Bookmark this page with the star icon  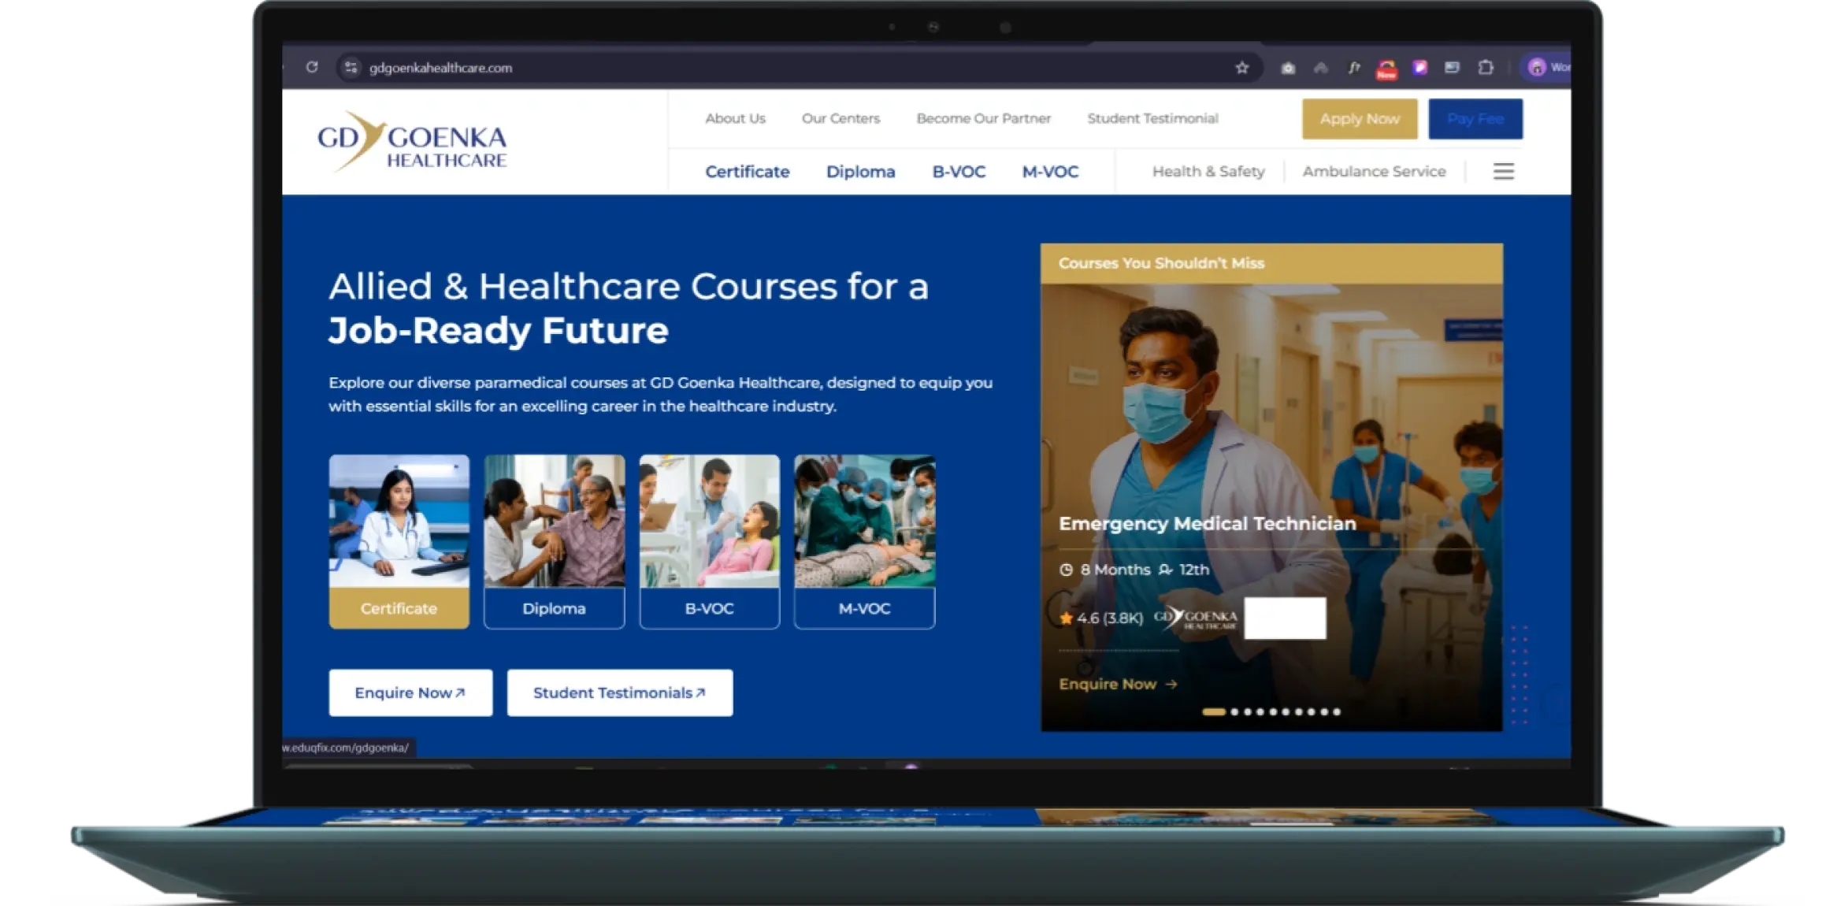click(x=1241, y=68)
